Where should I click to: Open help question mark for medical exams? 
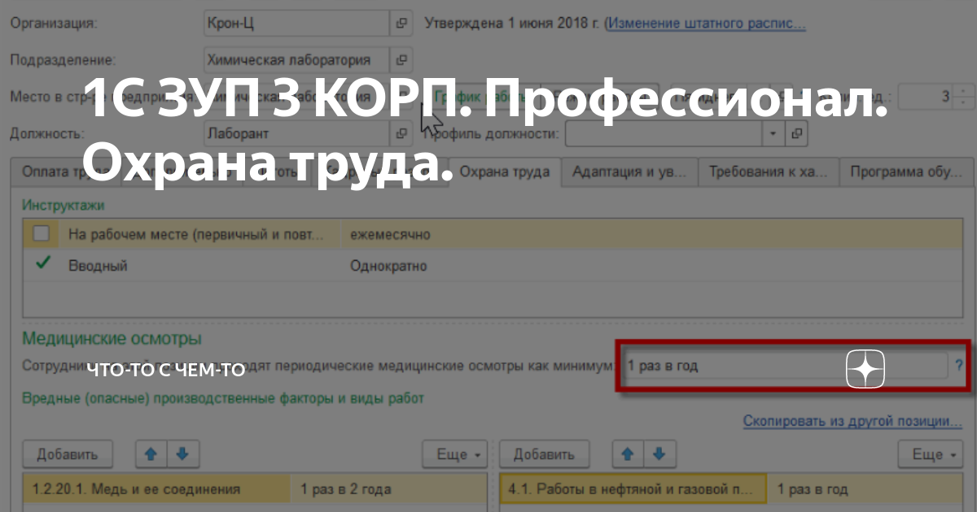tap(959, 366)
